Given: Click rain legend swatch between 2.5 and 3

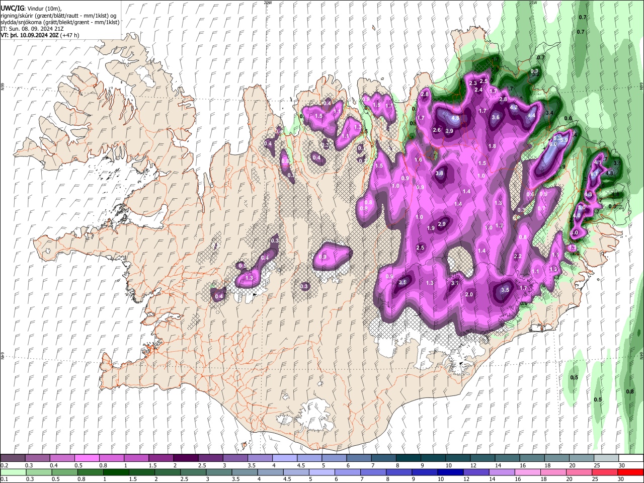Looking at the screenshot, I should tap(193, 472).
